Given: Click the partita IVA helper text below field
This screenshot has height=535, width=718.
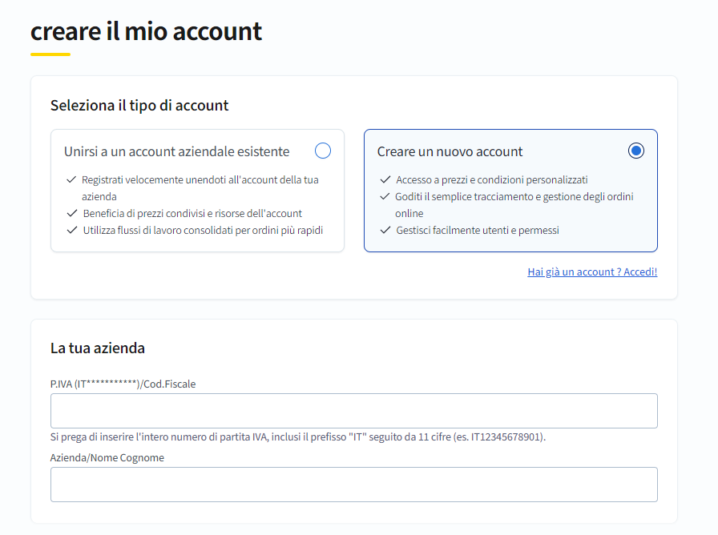Looking at the screenshot, I should pos(297,437).
